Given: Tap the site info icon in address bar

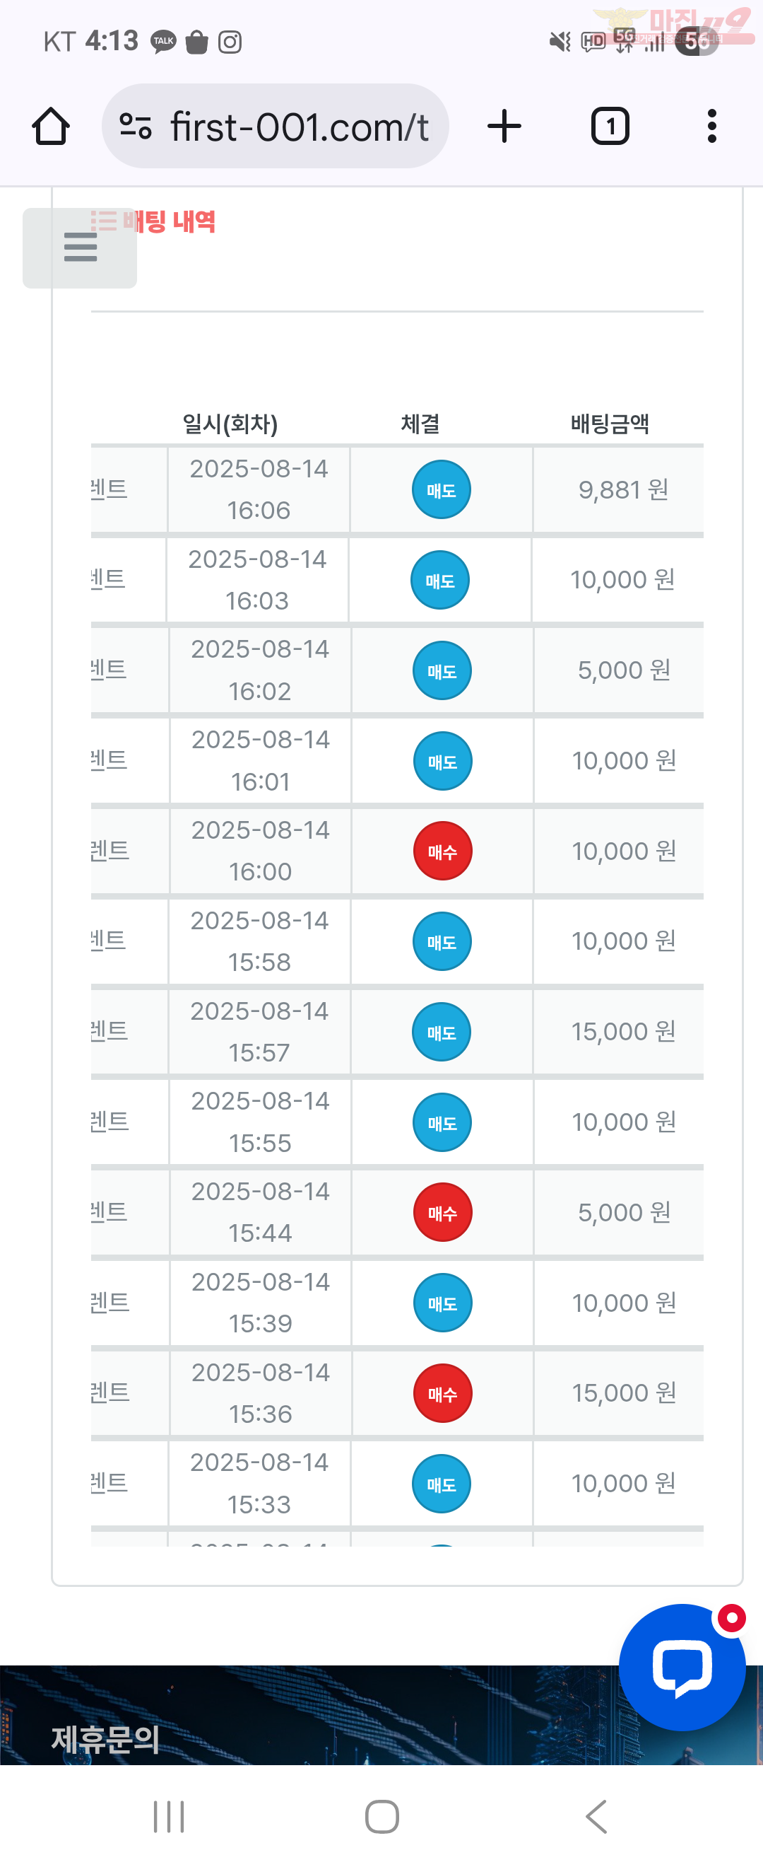Looking at the screenshot, I should click(x=136, y=126).
